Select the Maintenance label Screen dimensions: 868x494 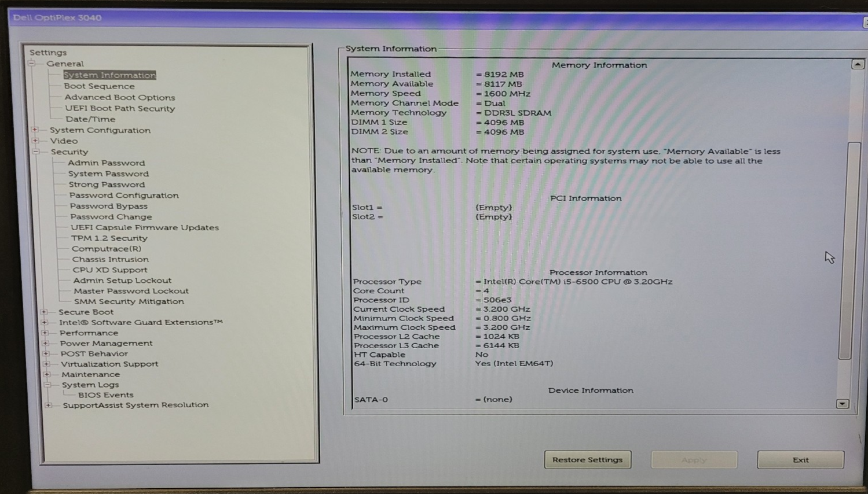click(90, 374)
